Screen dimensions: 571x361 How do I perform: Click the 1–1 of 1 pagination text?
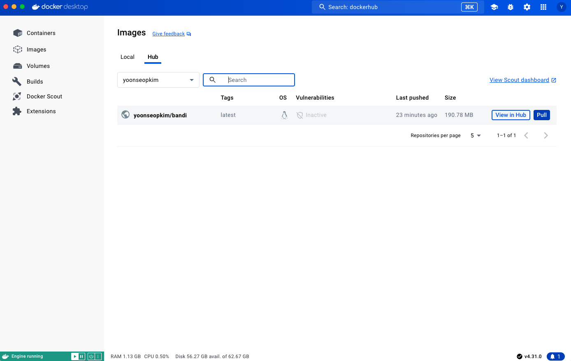coord(506,135)
